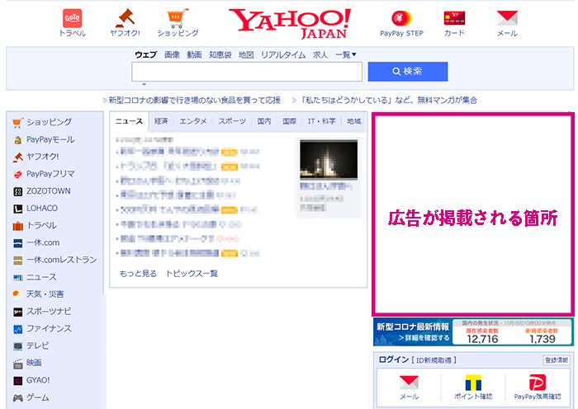Expand the arrow below the search box

144,85
